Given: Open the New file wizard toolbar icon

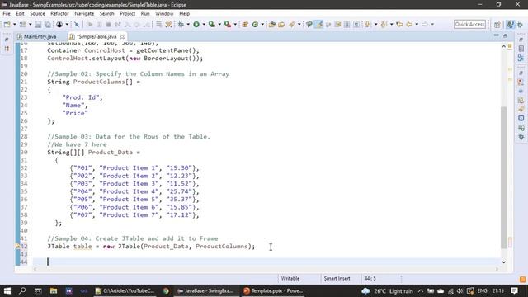Looking at the screenshot, I should (7, 24).
